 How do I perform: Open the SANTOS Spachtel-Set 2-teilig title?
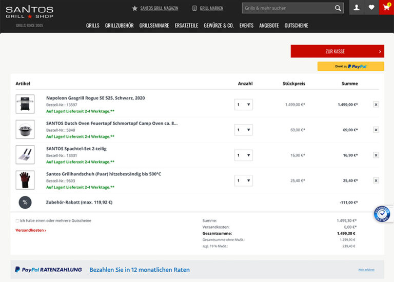[76, 149]
